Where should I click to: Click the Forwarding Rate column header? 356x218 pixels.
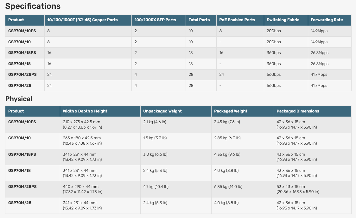[327, 20]
